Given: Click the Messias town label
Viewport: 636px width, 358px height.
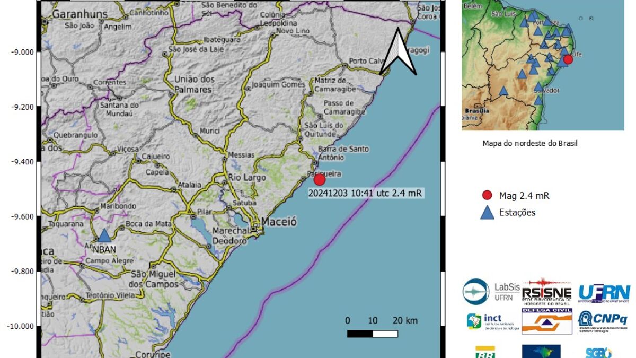Looking at the screenshot, I should 241,155.
